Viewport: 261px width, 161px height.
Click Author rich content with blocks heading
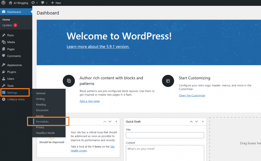(x=111, y=81)
